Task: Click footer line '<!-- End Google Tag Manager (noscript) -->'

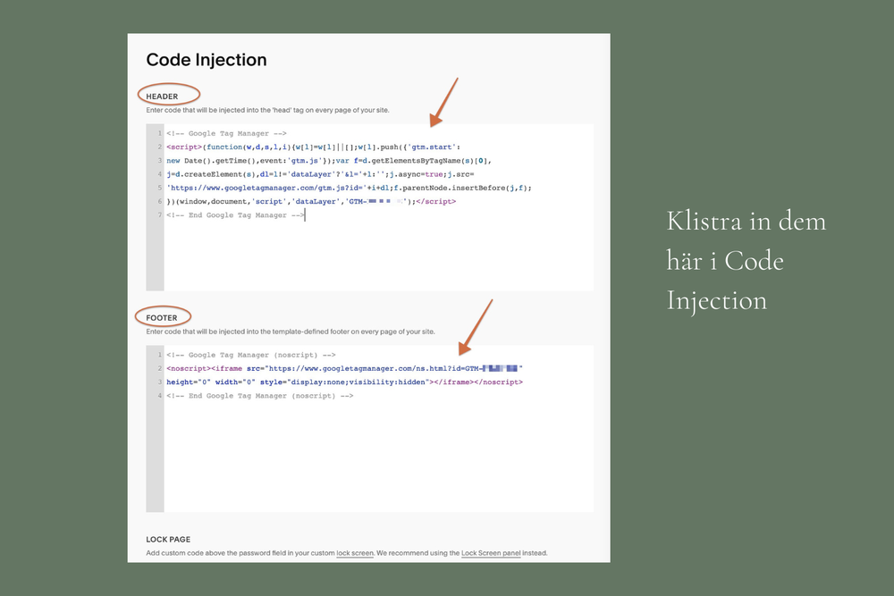Action: [x=260, y=396]
